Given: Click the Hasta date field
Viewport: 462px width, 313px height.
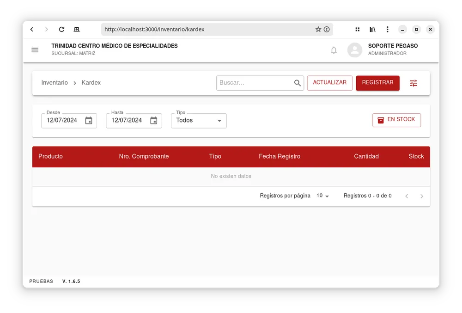Looking at the screenshot, I should 134,121.
